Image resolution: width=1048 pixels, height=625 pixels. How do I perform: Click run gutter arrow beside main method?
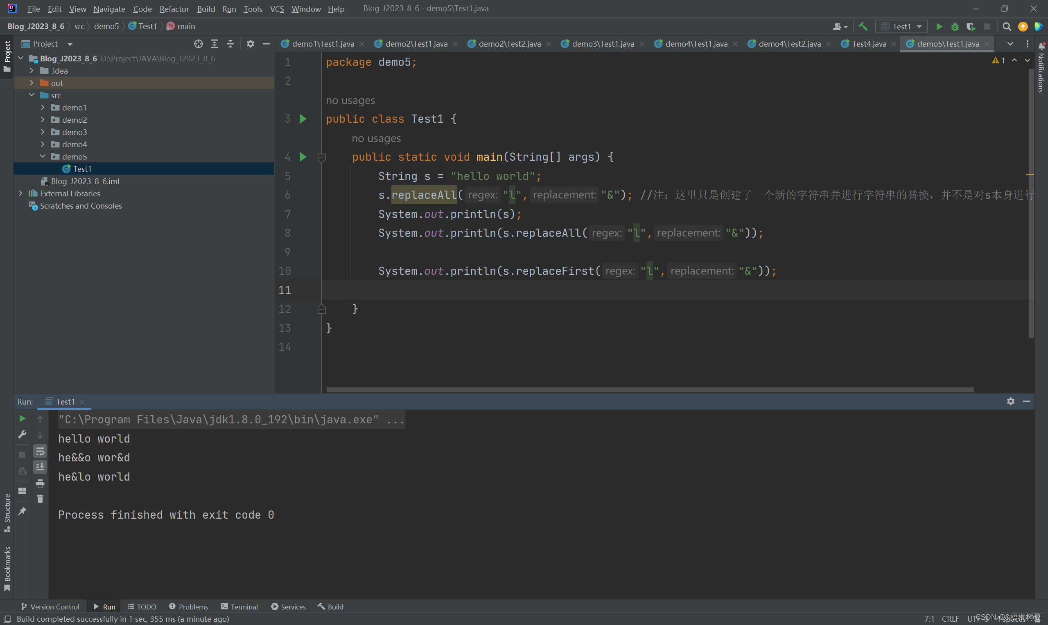[x=303, y=157]
